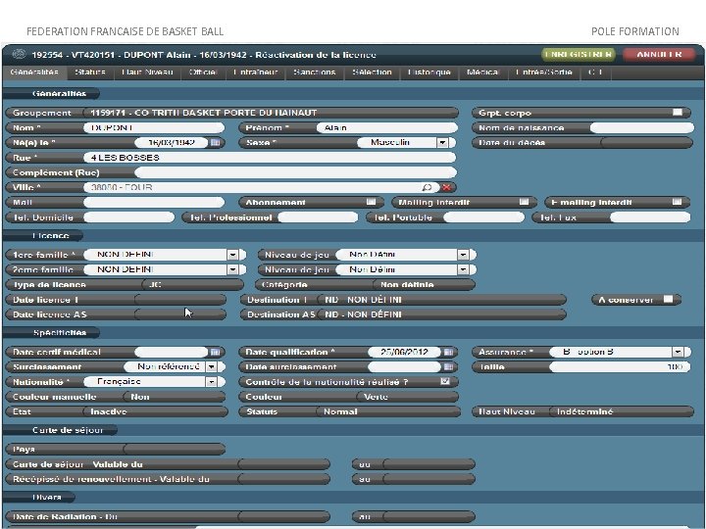706x529 pixels.
Task: Open calendar for Date surclassement
Action: pyautogui.click(x=448, y=367)
